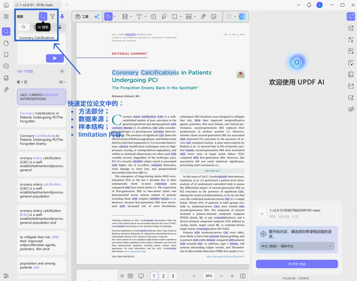The width and height of the screenshot is (357, 281).
Task: Open the page results count dropdown 50
Action: (62, 82)
